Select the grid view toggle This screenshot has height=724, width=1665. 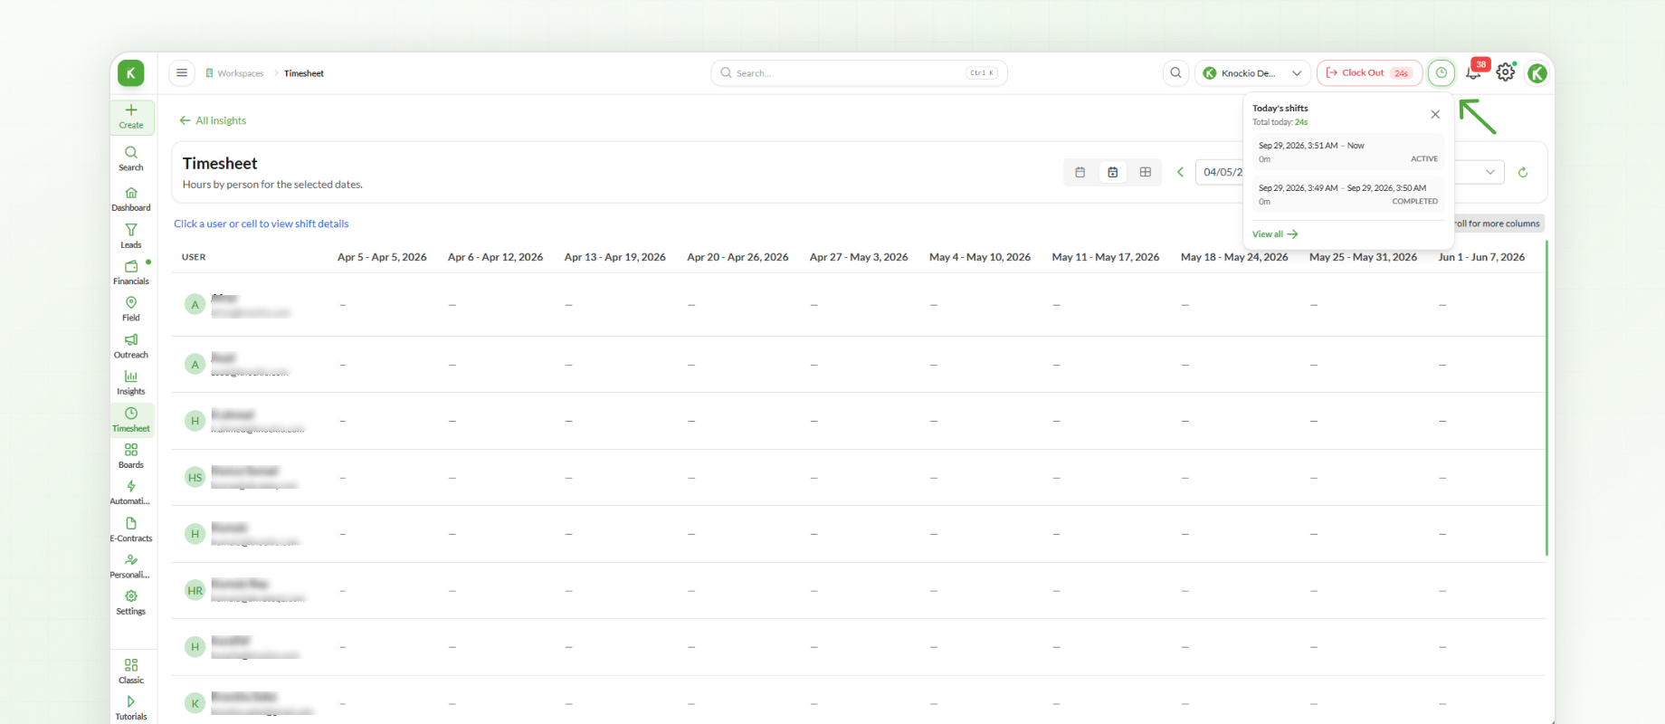point(1145,172)
